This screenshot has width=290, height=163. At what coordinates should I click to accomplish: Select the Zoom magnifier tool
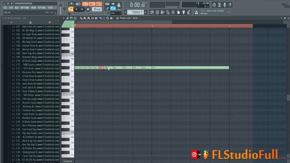pyautogui.click(x=108, y=18)
